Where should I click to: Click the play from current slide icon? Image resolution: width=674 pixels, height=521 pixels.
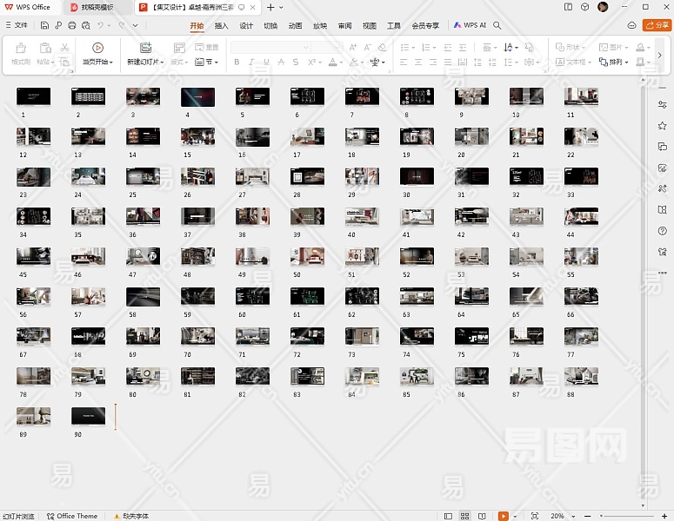[x=97, y=48]
